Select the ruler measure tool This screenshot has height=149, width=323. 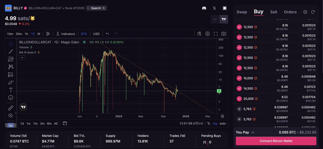[11, 108]
